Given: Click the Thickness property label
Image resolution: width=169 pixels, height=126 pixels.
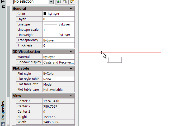Looking at the screenshot, I should tap(25, 45).
